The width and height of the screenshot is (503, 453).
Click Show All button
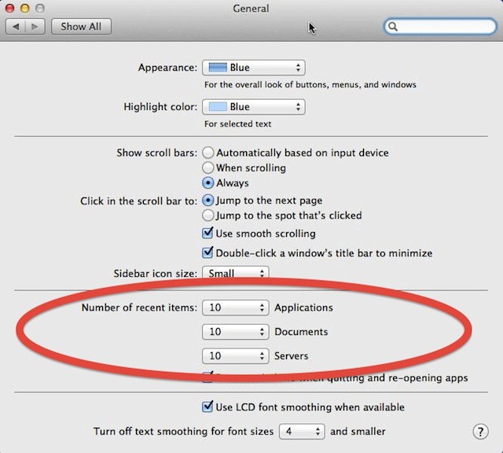(81, 26)
